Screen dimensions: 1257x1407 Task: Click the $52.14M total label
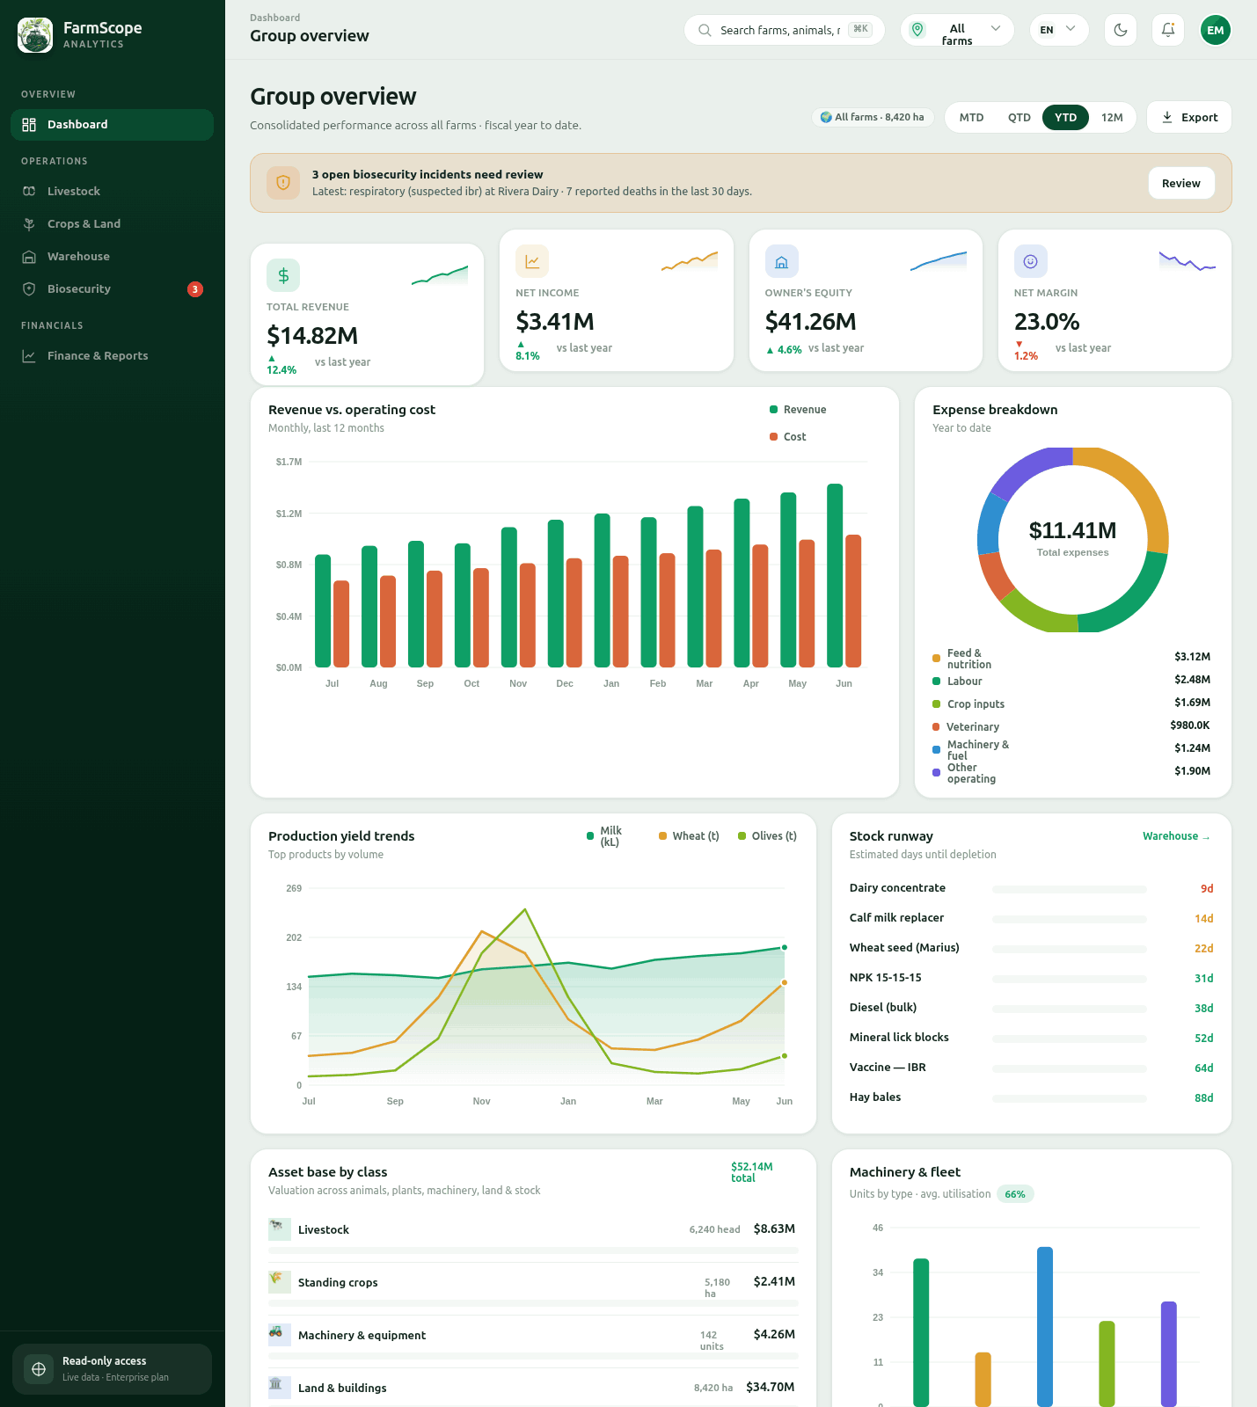pyautogui.click(x=752, y=1172)
